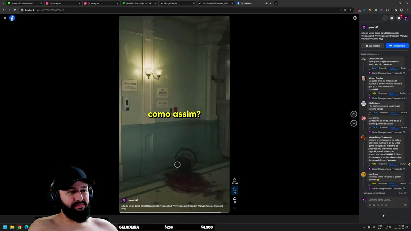Screen dimensions: 411x231
Task: Click the reel video progress bar
Action: point(174,212)
